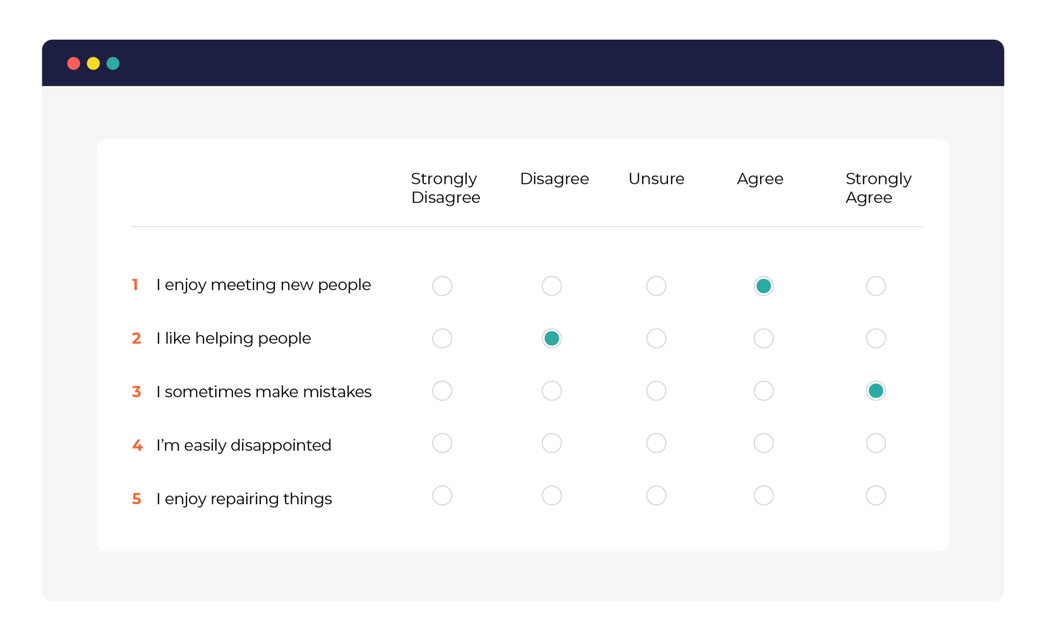Select Strongly Disagree for meeting new people
The height and width of the screenshot is (637, 1044).
(442, 286)
